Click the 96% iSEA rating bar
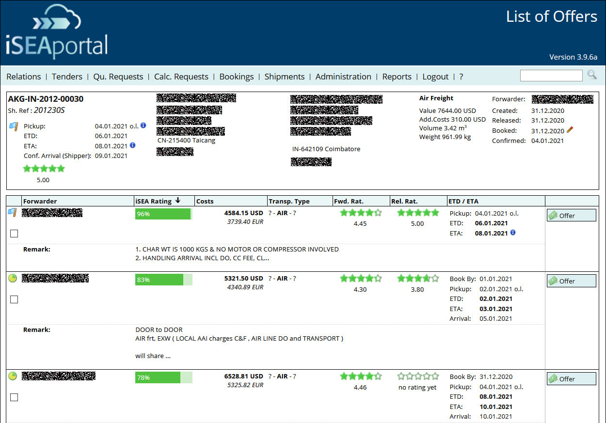Viewport: 606px width, 423px height. click(x=163, y=214)
